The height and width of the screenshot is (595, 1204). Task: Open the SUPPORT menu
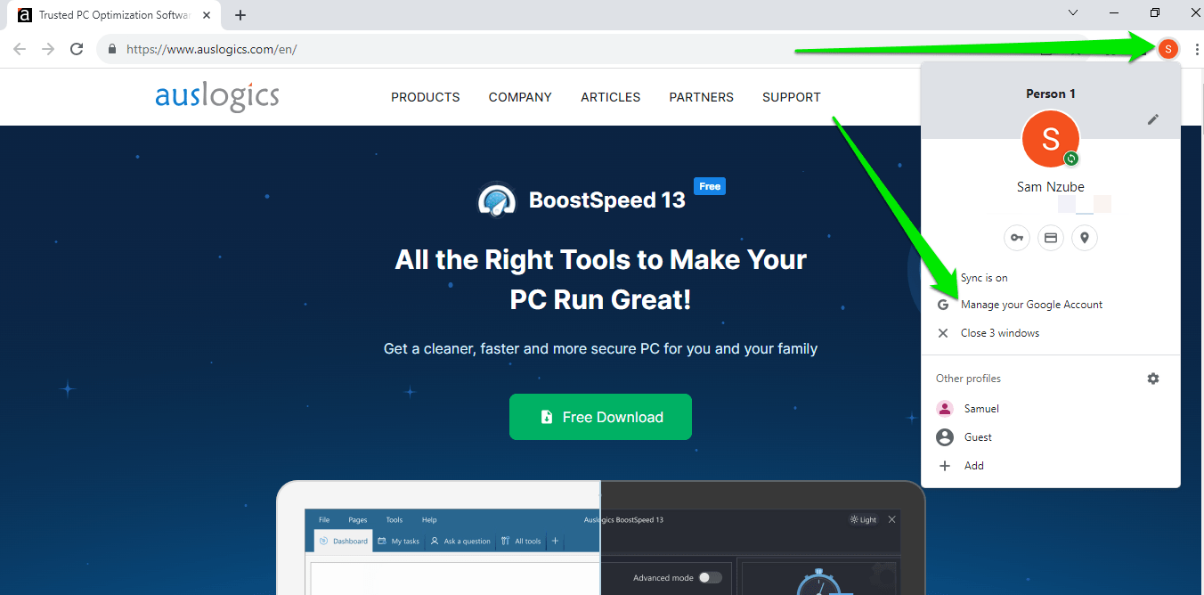(x=792, y=97)
